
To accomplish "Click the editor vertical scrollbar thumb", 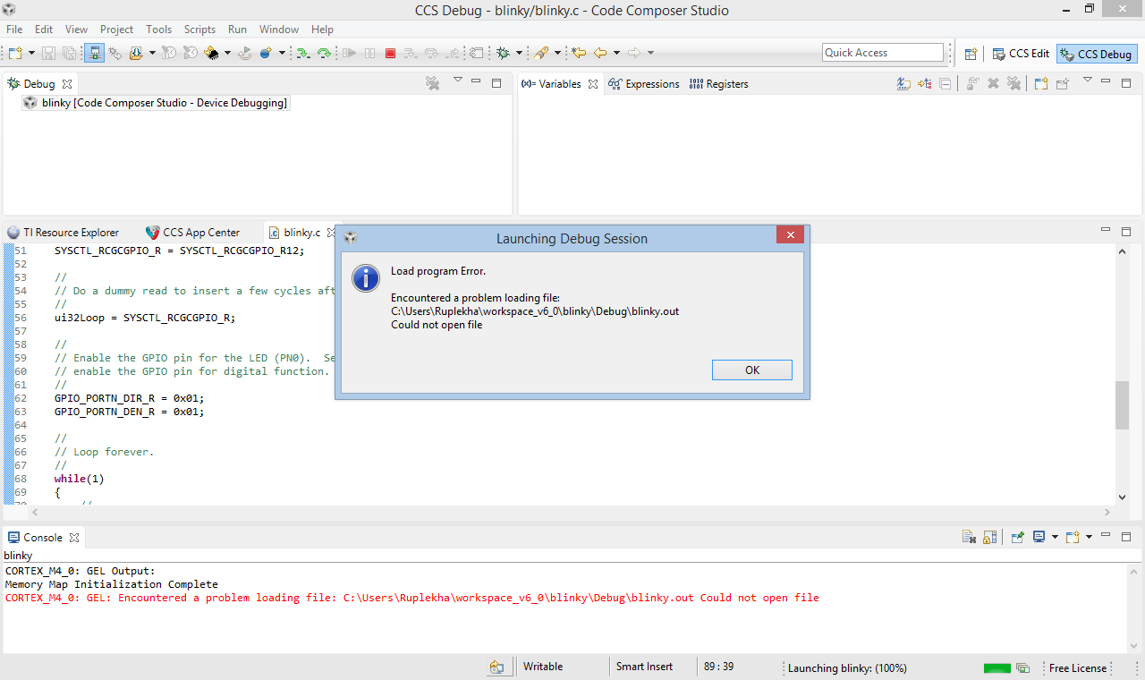I will tap(1122, 405).
